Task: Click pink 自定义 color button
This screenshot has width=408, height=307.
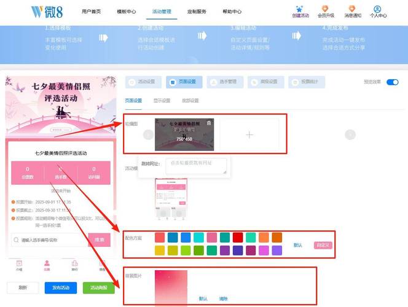Action: click(x=323, y=245)
